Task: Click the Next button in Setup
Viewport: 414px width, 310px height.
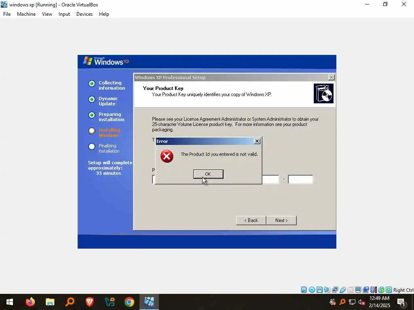Action: pyautogui.click(x=281, y=220)
